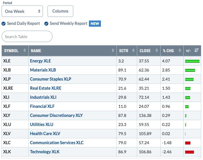The width and height of the screenshot is (203, 160).
Task: Click the XLE green performance bar
Action: pyautogui.click(x=192, y=61)
